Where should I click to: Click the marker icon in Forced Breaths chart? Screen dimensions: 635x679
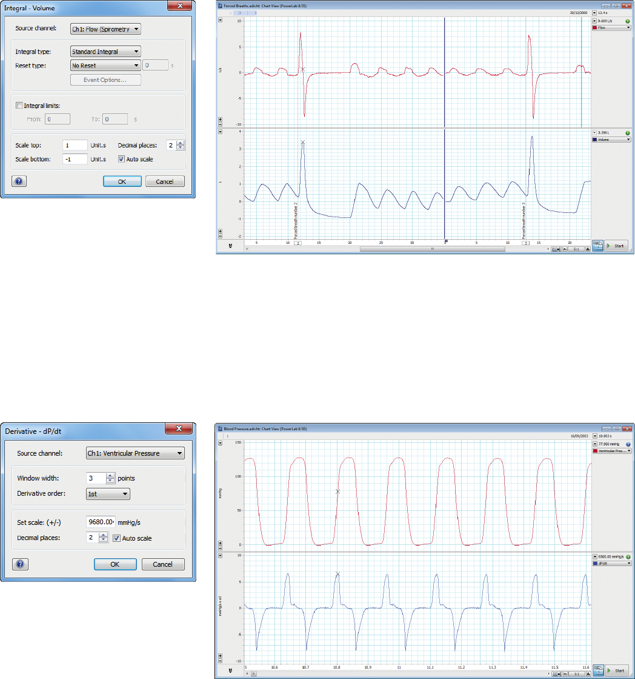(230, 246)
